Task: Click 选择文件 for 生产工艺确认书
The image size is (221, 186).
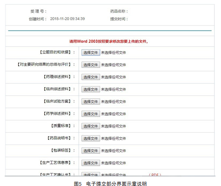Action: [91, 174]
